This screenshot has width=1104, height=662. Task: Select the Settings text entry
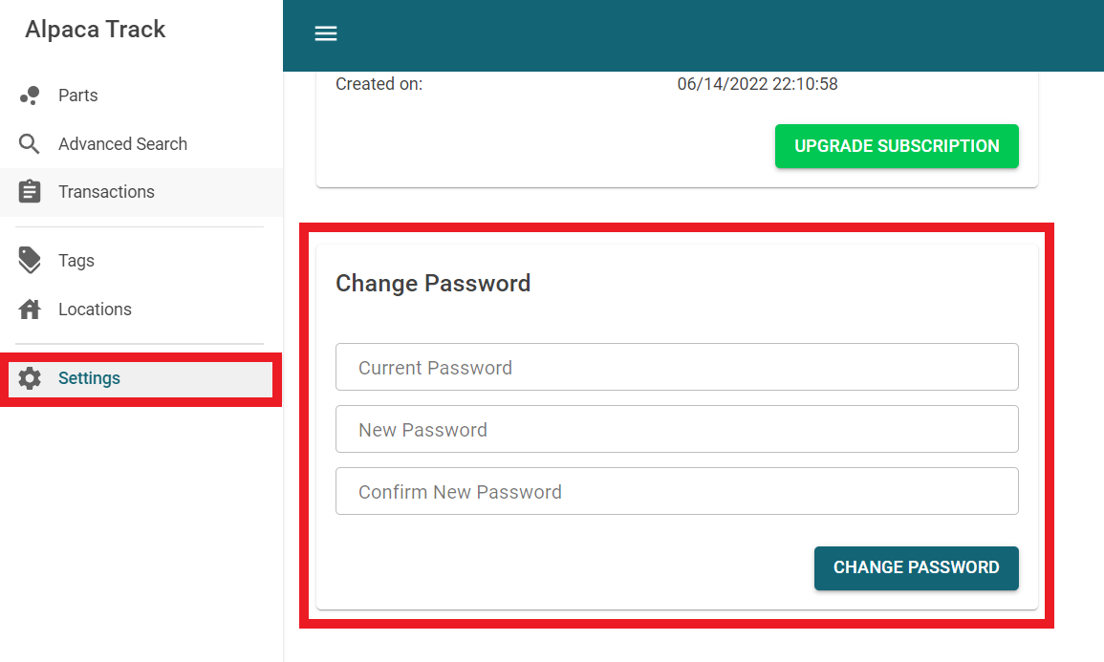click(89, 378)
